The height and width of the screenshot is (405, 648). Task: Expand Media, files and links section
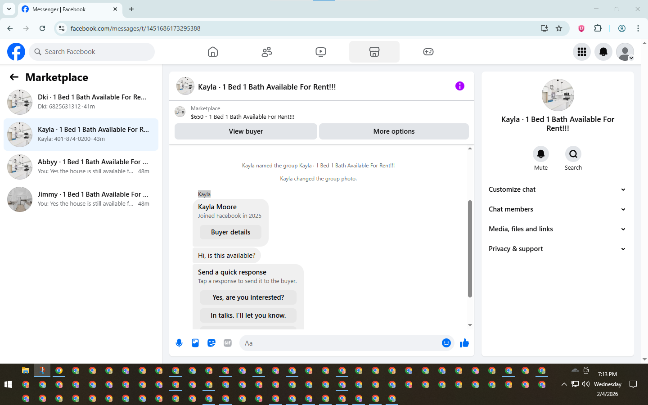click(x=557, y=229)
